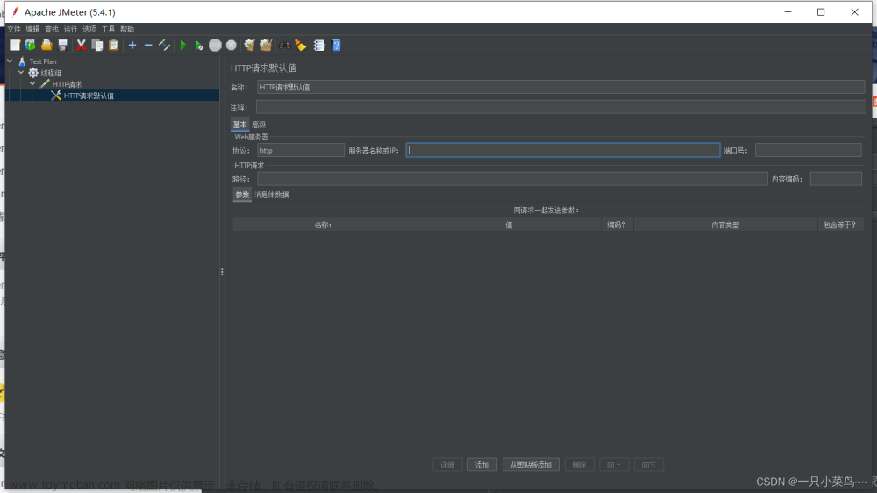Clear results with the first broom icon

tap(249, 46)
